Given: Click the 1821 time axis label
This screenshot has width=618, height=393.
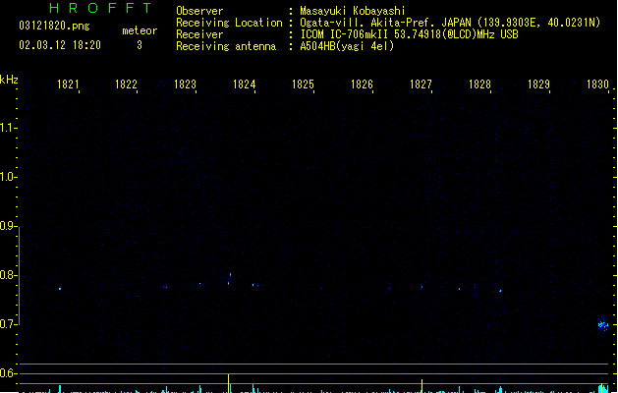Looking at the screenshot, I should pos(68,84).
